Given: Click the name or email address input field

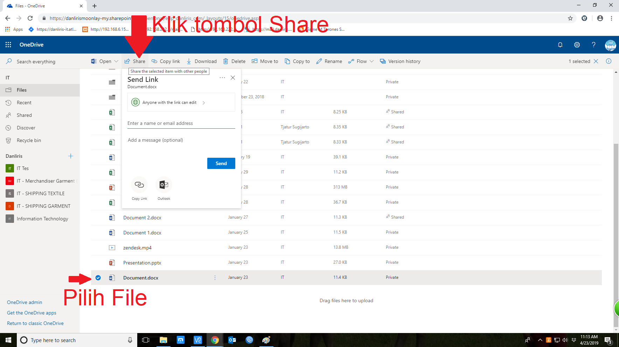Looking at the screenshot, I should tap(181, 123).
